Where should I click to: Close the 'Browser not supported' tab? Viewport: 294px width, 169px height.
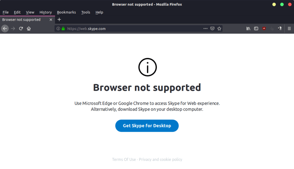click(x=51, y=19)
